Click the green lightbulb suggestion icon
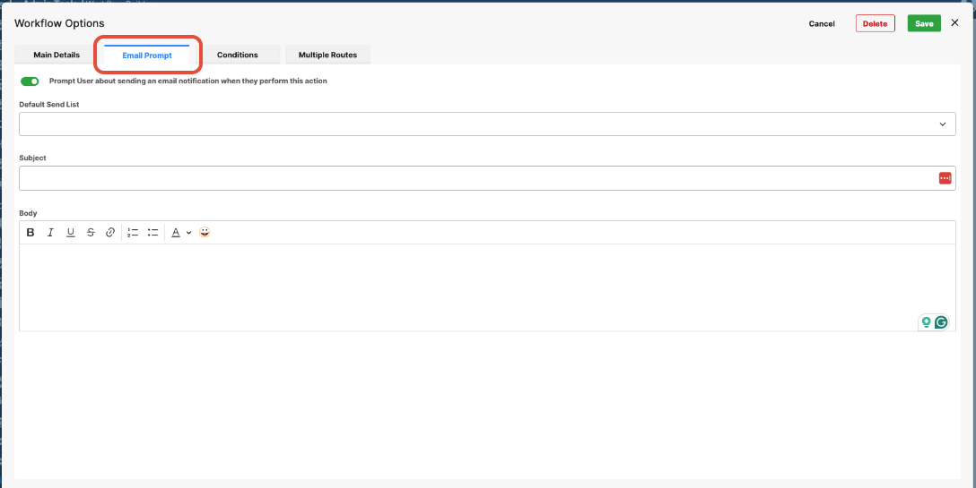 pyautogui.click(x=926, y=322)
